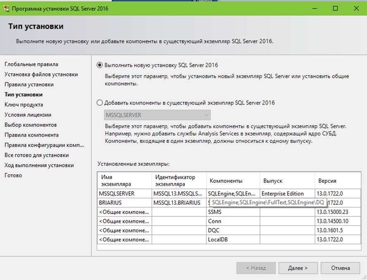Click 'Имя экземпляра' column header
The width and height of the screenshot is (367, 280).
pos(124,180)
